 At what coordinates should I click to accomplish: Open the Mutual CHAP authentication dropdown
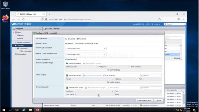pos(86,54)
